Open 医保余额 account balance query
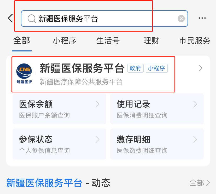 (59, 109)
